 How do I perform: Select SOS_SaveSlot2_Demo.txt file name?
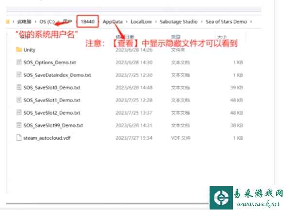coord(52,113)
